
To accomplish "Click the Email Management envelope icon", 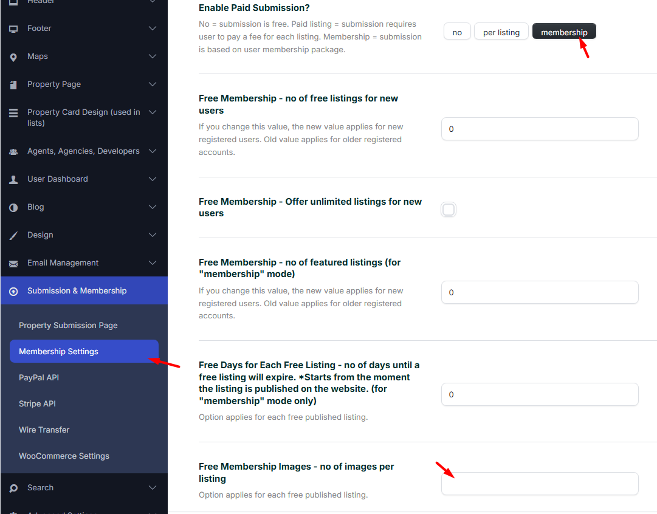I will click(x=13, y=263).
